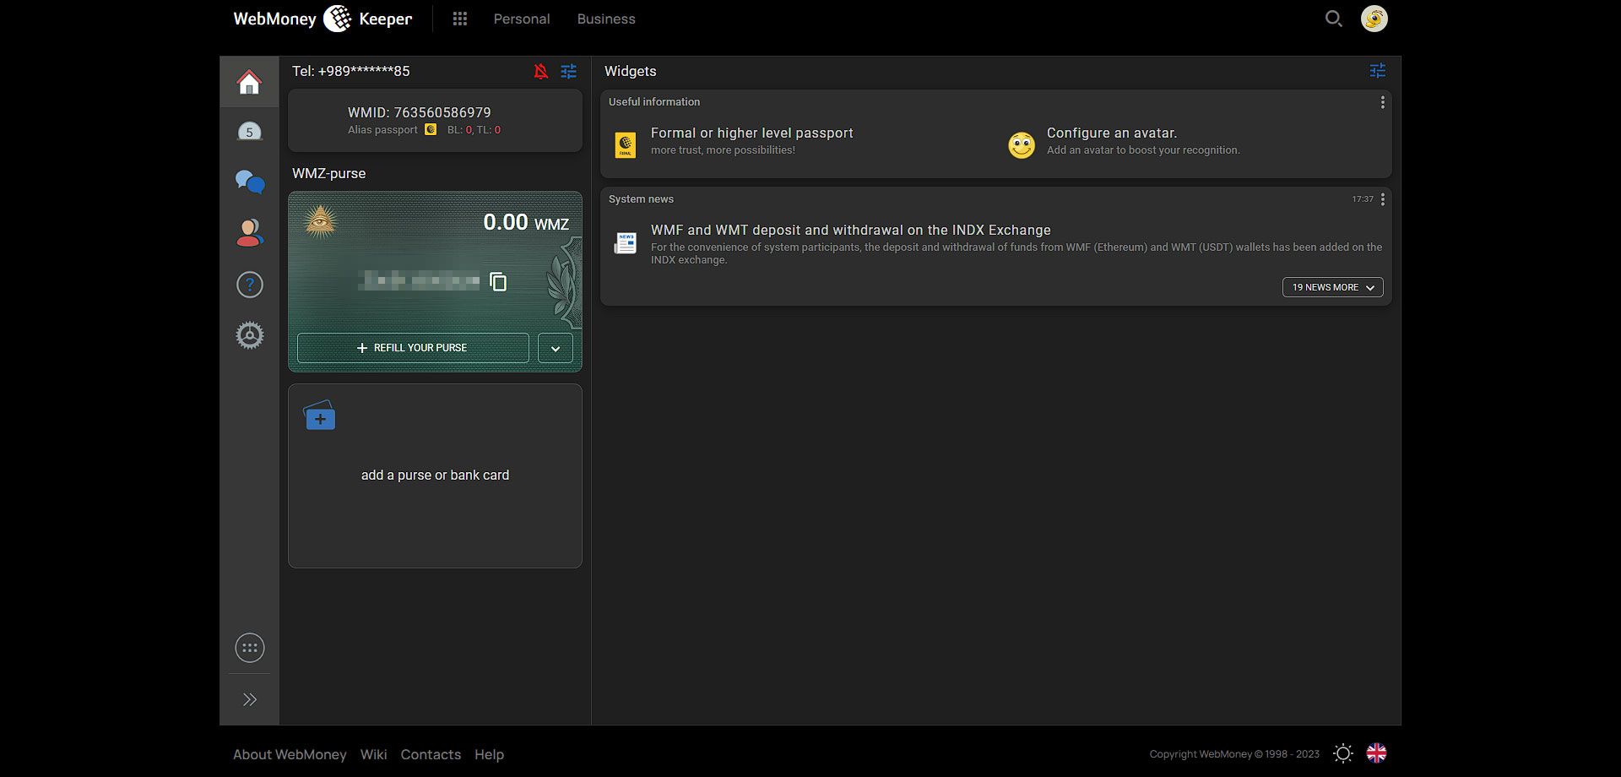Open Contacts footer link
1621x777 pixels.
(x=431, y=755)
